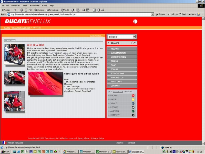Click the NIEUWSKALENDER breadcrumb link
Viewport: 205px width, 154px height.
click(21, 28)
